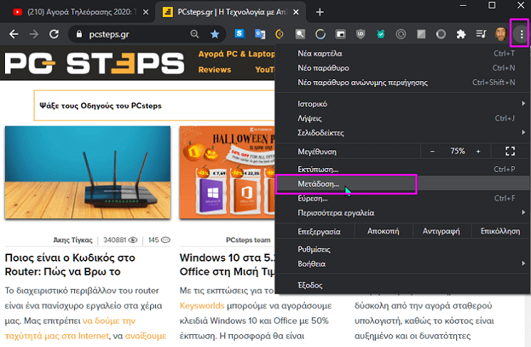Open the picture-in-picture extension icon
The image size is (531, 347).
pyautogui.click(x=340, y=34)
